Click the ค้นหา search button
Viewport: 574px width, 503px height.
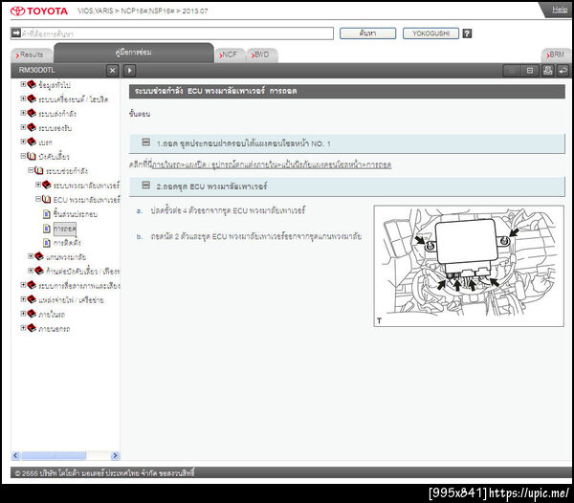click(367, 33)
